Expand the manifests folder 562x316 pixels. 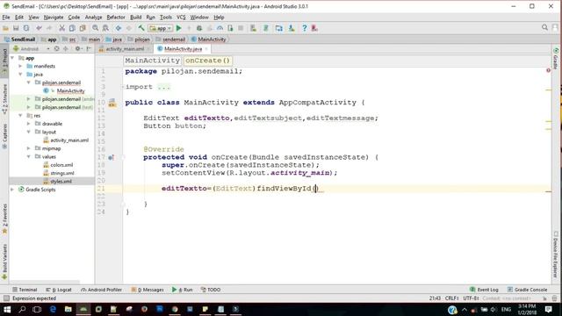[20, 66]
